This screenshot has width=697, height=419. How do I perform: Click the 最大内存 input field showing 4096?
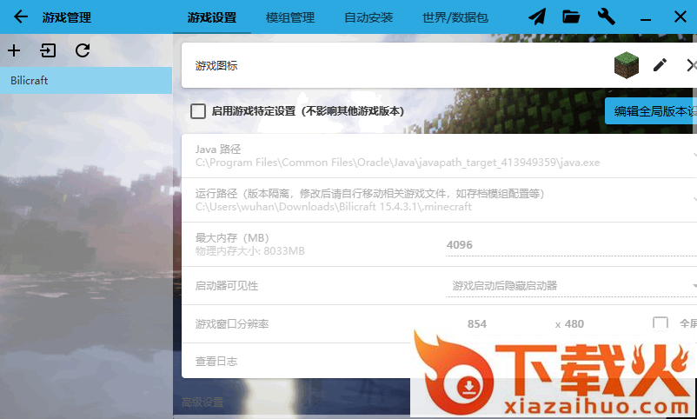[569, 245]
